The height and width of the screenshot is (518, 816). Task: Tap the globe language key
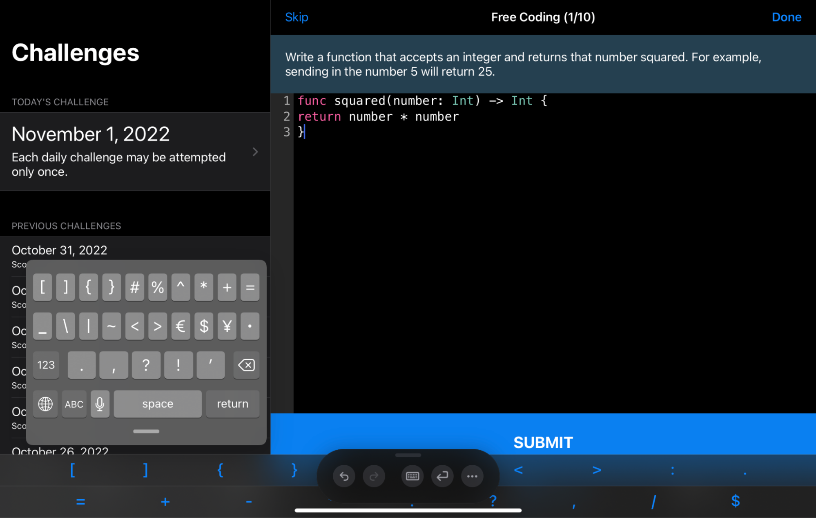(45, 404)
